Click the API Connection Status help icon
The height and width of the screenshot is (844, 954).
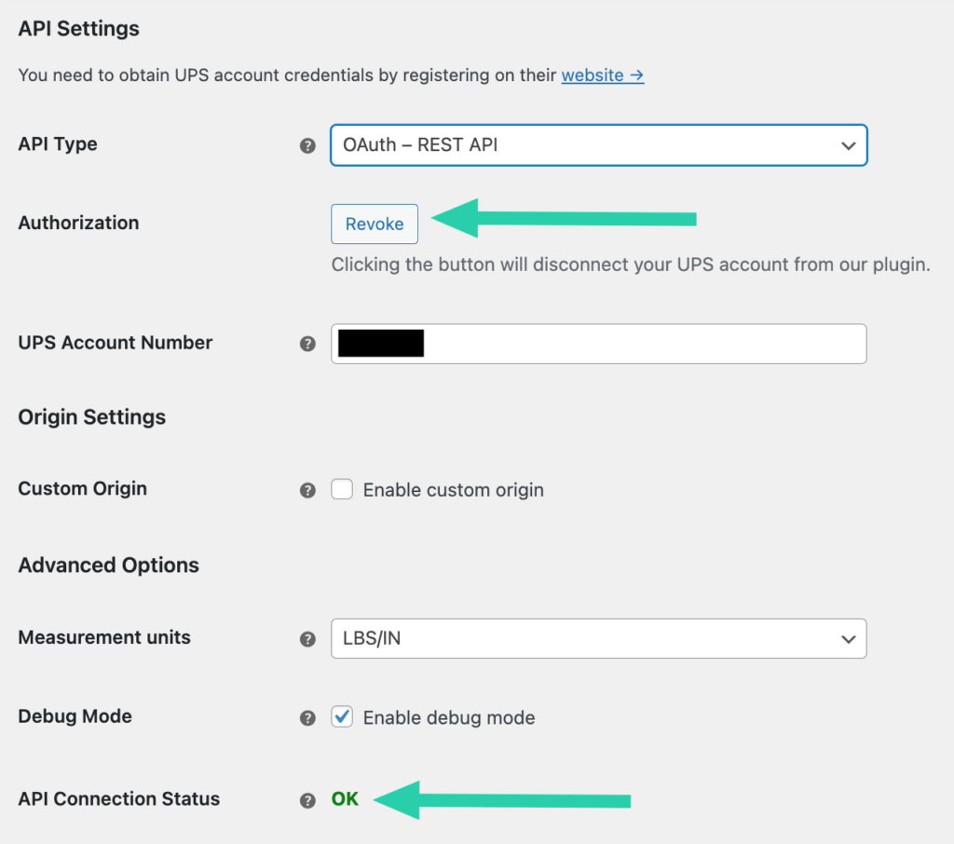[x=307, y=800]
